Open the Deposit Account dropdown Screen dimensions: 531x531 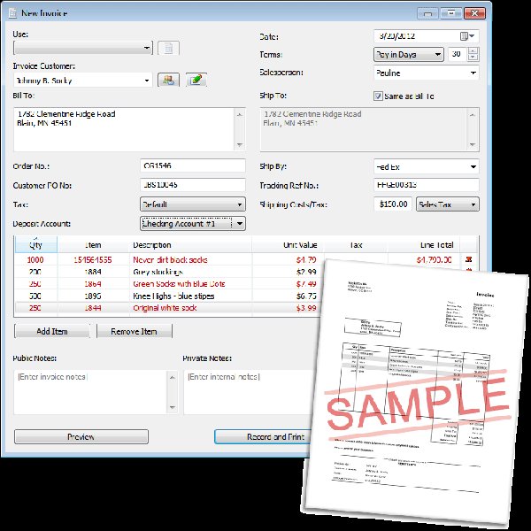(x=193, y=224)
